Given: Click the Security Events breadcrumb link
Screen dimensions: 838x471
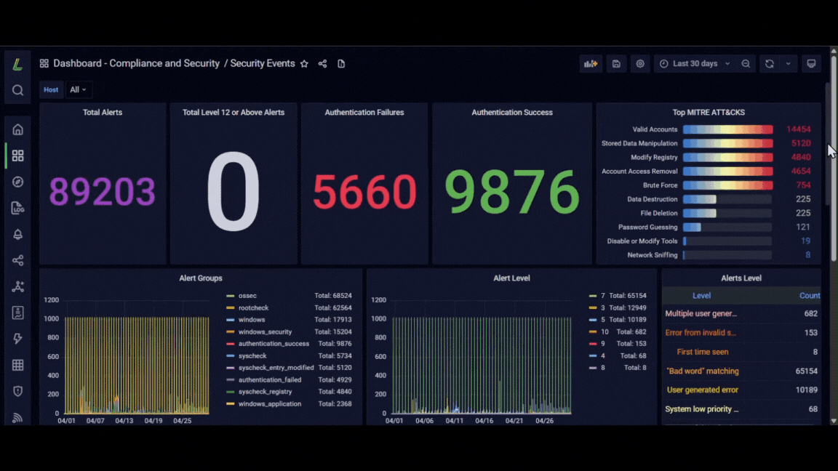Looking at the screenshot, I should tap(263, 63).
